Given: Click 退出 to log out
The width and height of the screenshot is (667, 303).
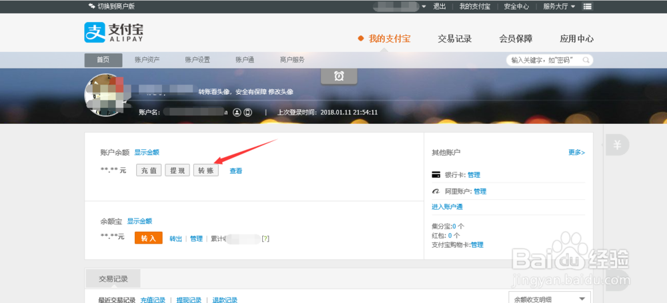Looking at the screenshot, I should tap(440, 7).
